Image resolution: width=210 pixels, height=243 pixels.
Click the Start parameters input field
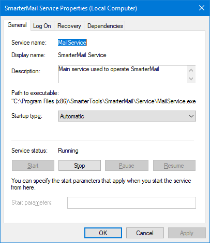[131, 203]
